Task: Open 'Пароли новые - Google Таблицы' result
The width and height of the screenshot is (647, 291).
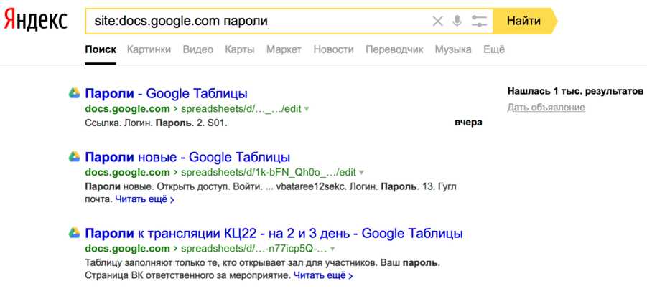Action: coord(187,157)
